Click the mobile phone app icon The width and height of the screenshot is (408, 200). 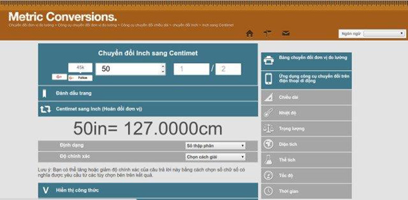tap(268, 79)
